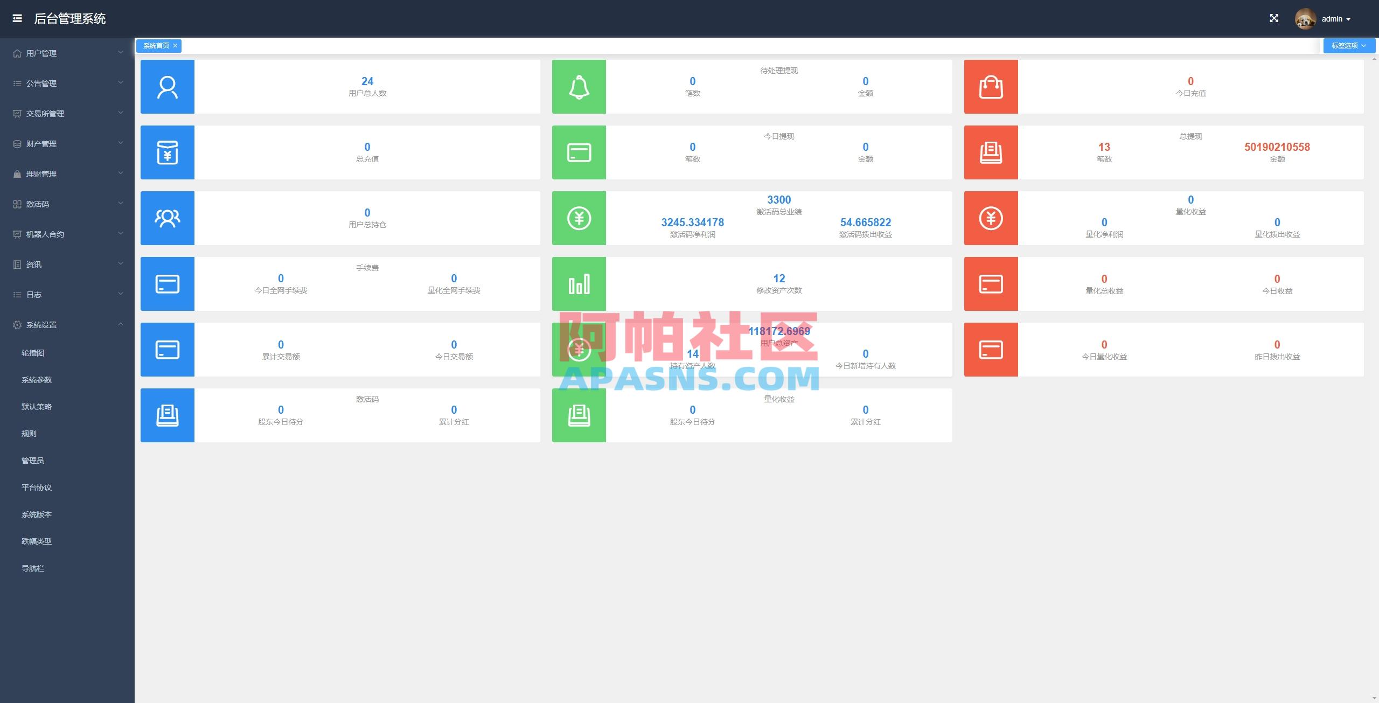This screenshot has width=1379, height=703.
Task: Close the 系统首页 tab
Action: pos(175,46)
